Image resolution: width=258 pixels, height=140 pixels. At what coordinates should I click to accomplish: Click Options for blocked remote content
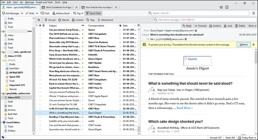click(243, 45)
